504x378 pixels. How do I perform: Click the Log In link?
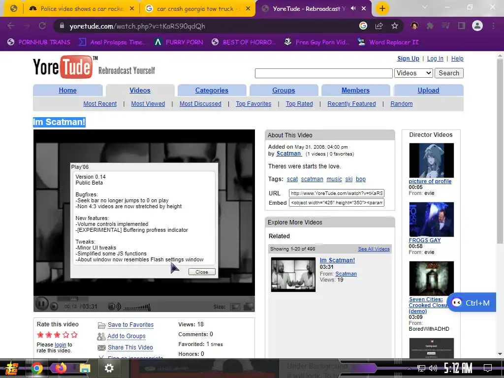point(435,59)
